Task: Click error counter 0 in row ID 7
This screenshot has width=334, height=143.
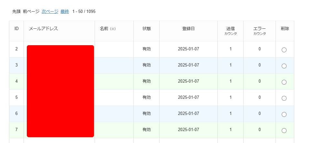Action: click(x=259, y=129)
